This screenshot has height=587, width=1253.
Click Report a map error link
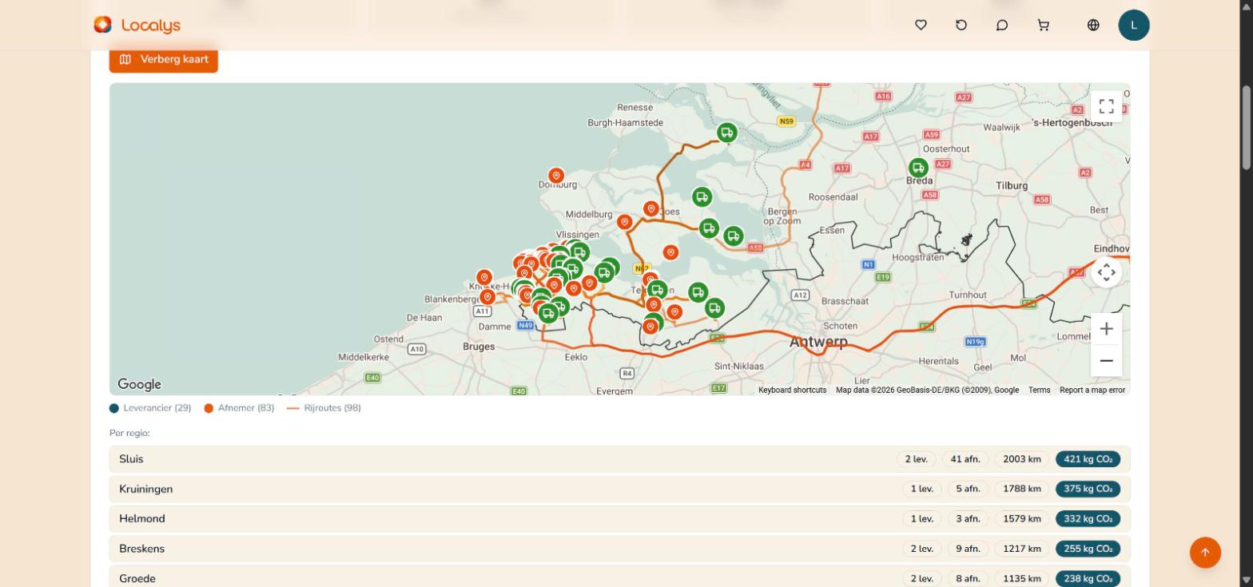1092,391
